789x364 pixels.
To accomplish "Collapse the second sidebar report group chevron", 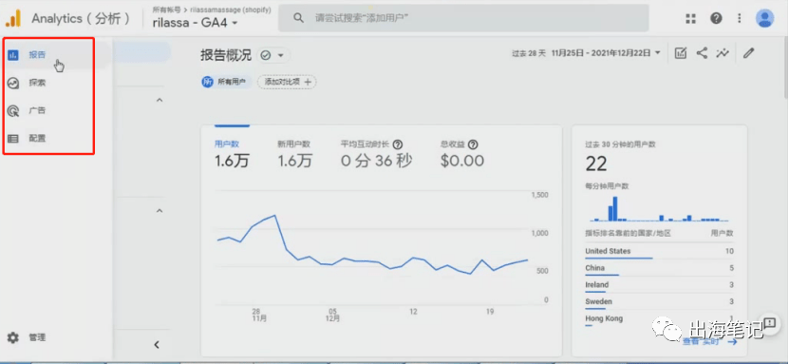I will pos(160,210).
